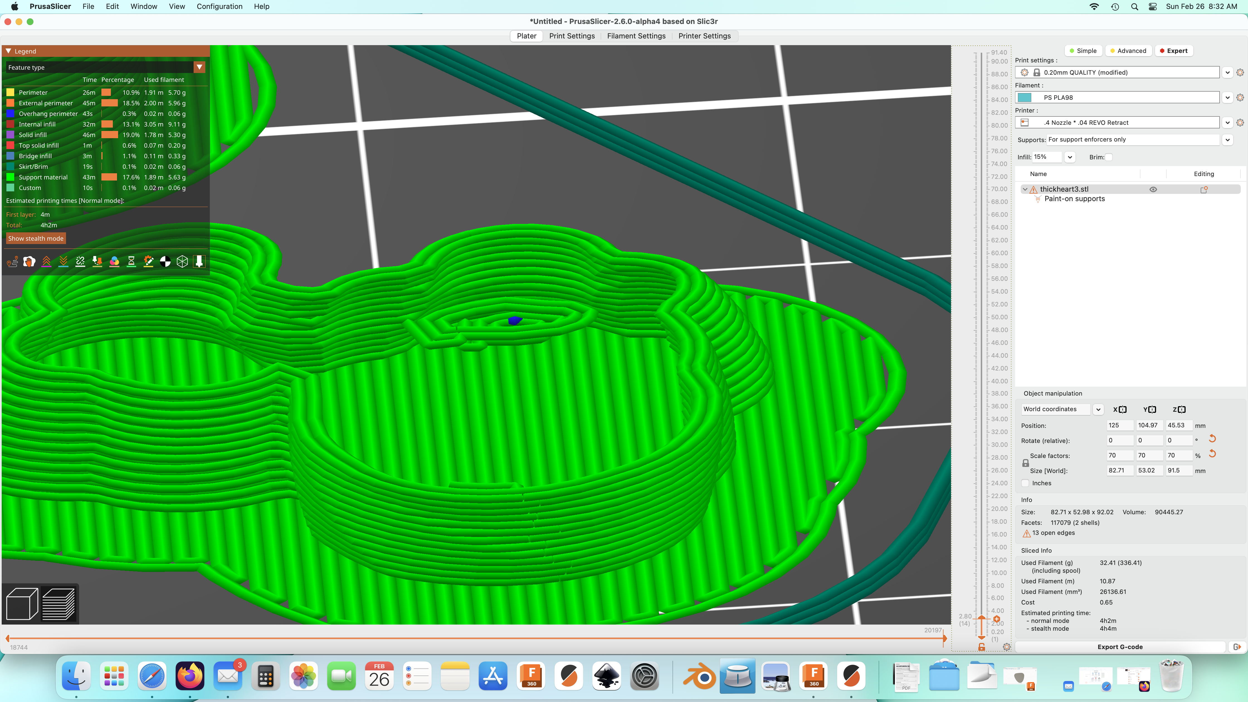Click the PS PLA98 filament color swatch

tap(1024, 98)
